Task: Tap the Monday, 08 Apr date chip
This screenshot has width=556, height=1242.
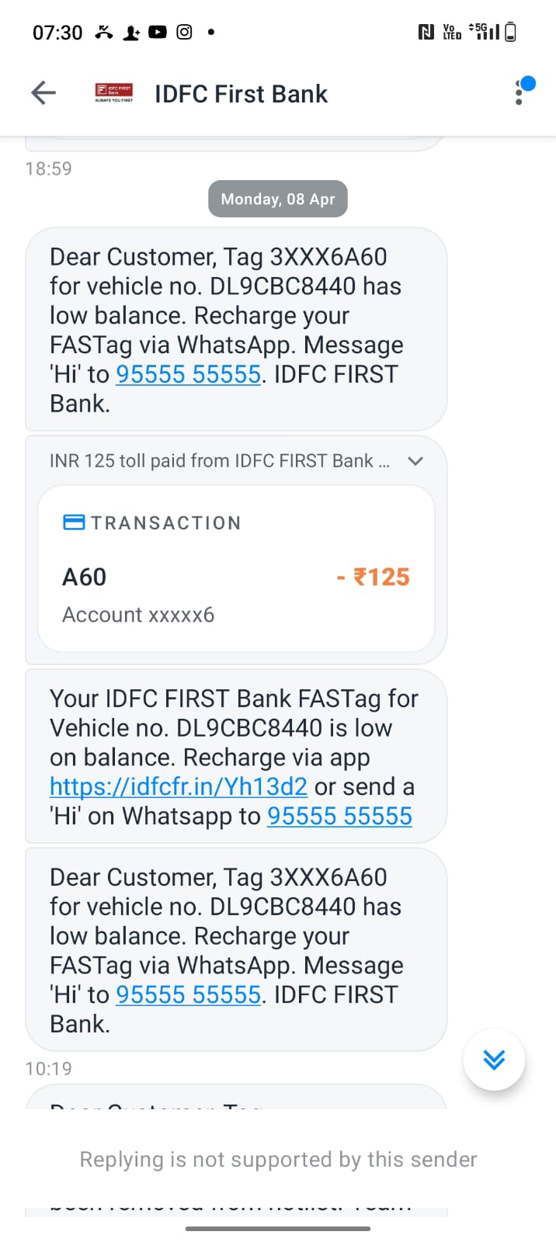Action: tap(278, 199)
